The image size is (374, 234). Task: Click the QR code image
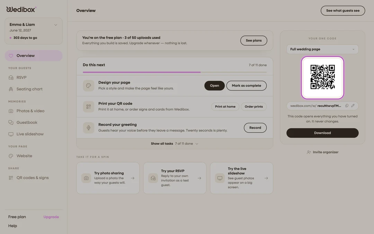(x=322, y=78)
